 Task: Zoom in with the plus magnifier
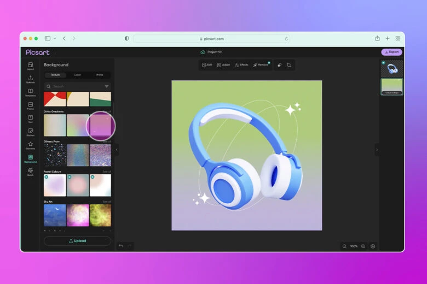[363, 246]
